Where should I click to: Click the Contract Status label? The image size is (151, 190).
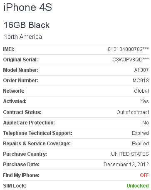click(22, 112)
